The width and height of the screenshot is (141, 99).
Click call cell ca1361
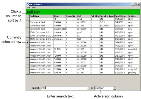tap(83, 26)
